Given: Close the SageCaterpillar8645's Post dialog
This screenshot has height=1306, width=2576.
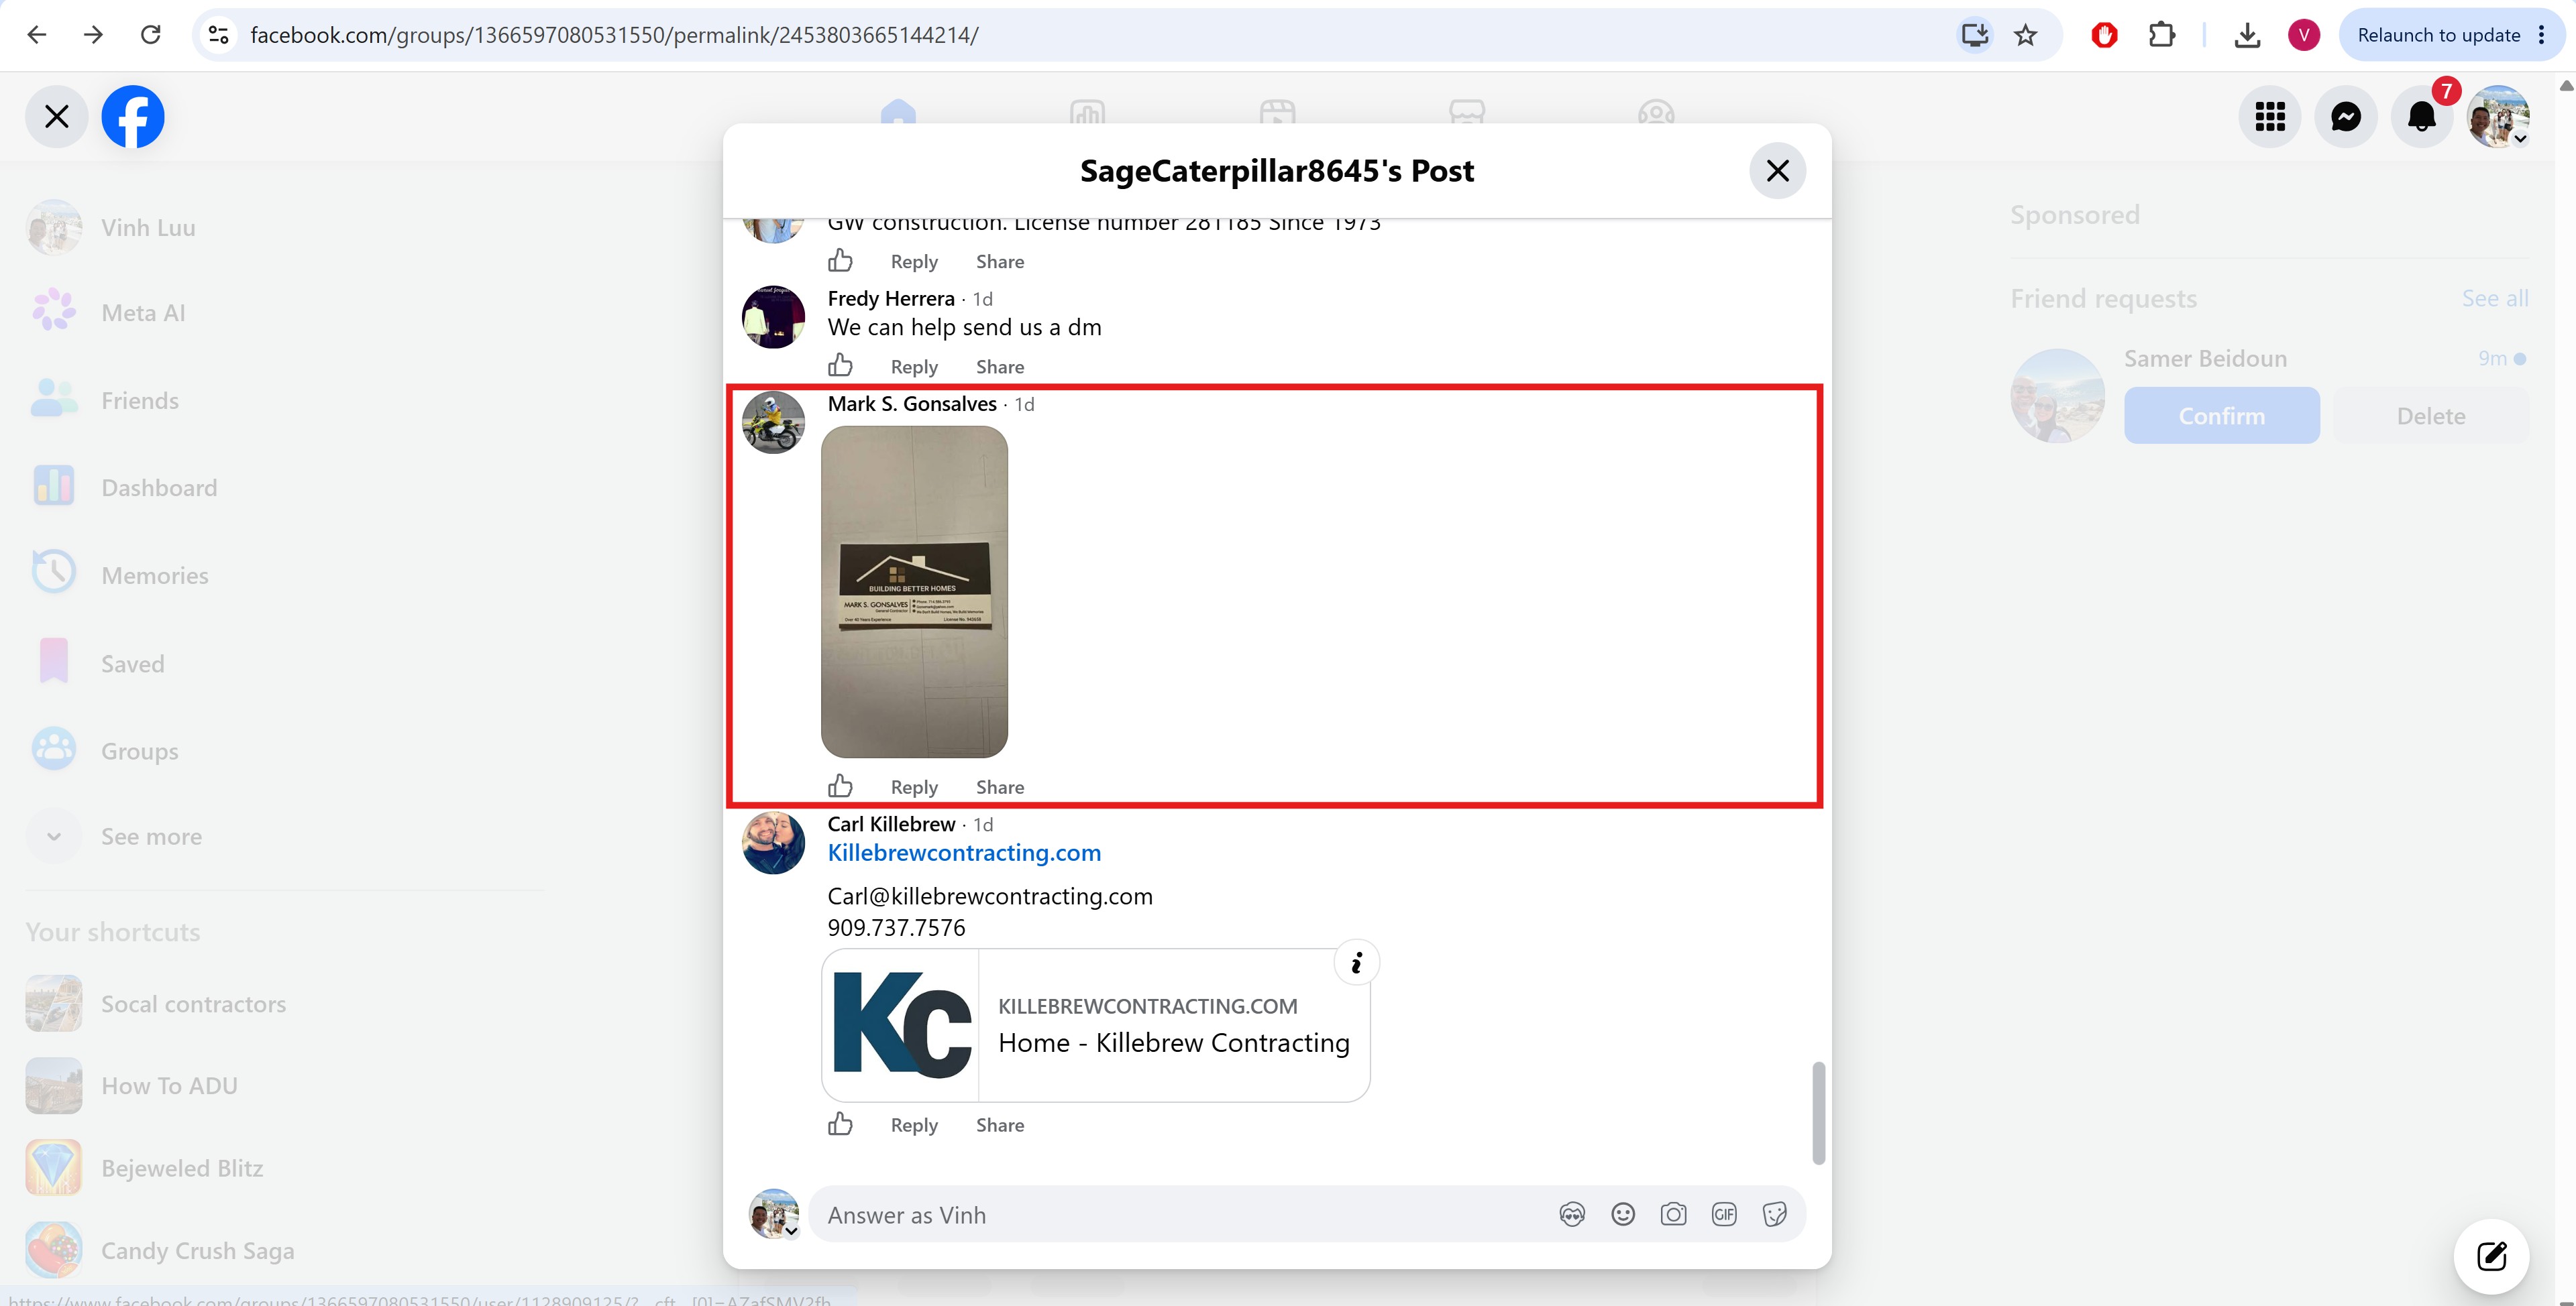Looking at the screenshot, I should click(x=1777, y=171).
